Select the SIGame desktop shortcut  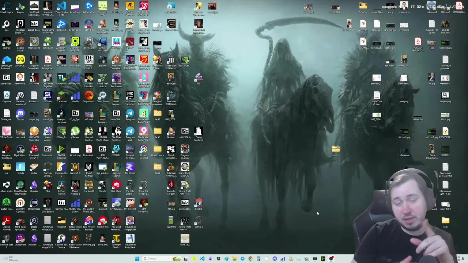click(48, 97)
